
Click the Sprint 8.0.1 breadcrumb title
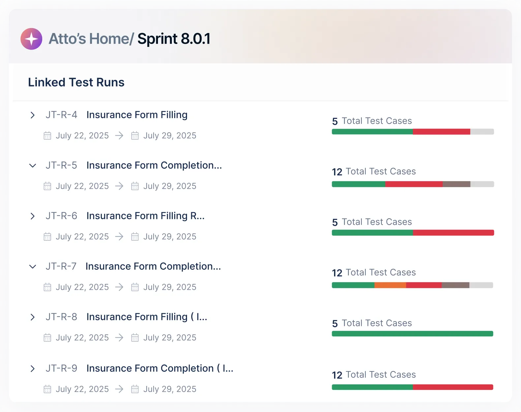(174, 39)
